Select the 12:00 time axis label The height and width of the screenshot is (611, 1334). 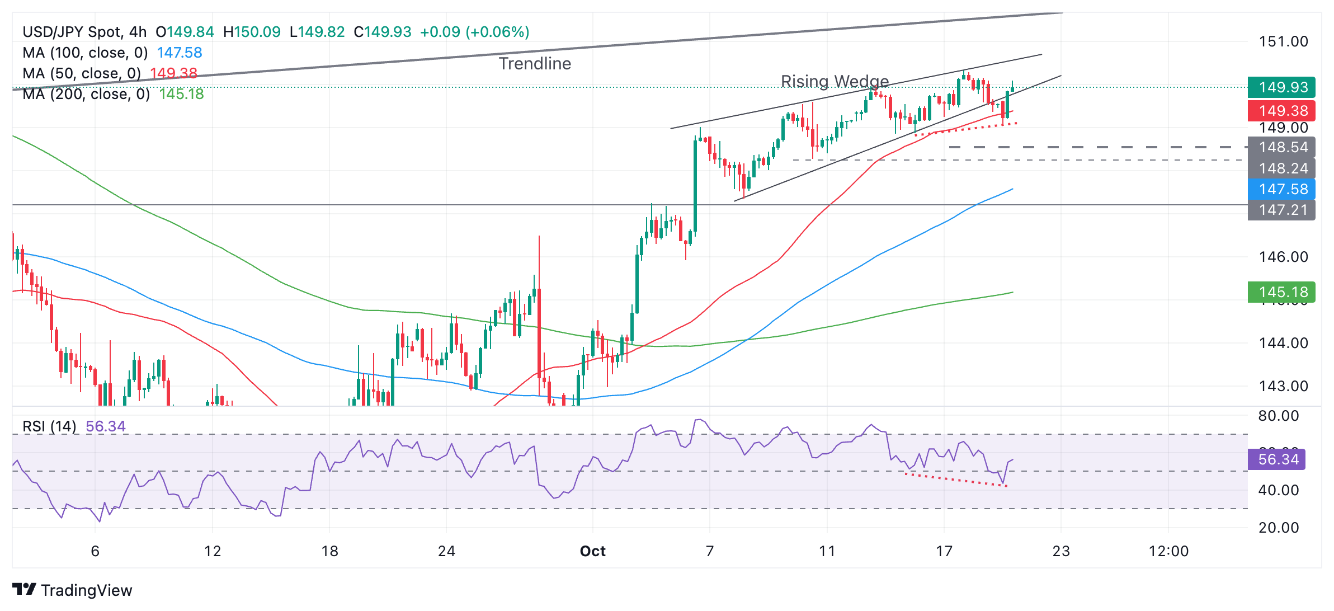pos(1168,551)
